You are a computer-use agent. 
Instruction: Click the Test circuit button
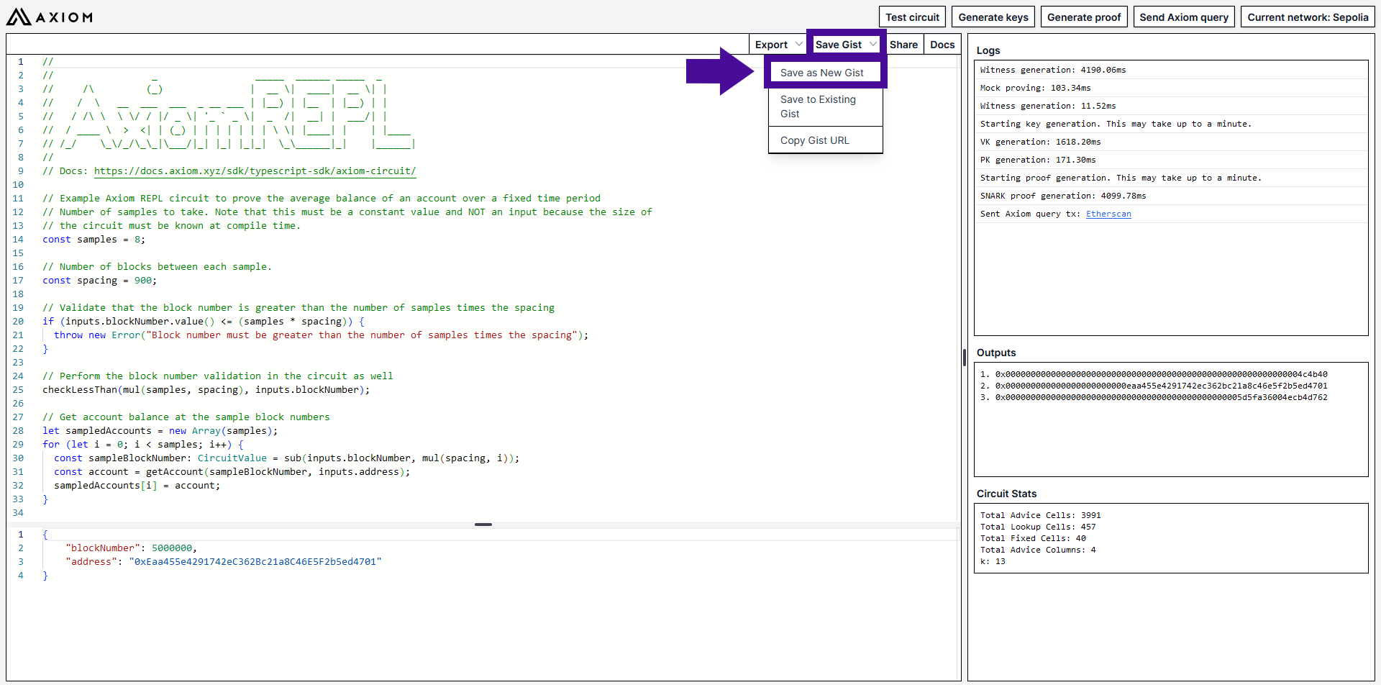[912, 17]
